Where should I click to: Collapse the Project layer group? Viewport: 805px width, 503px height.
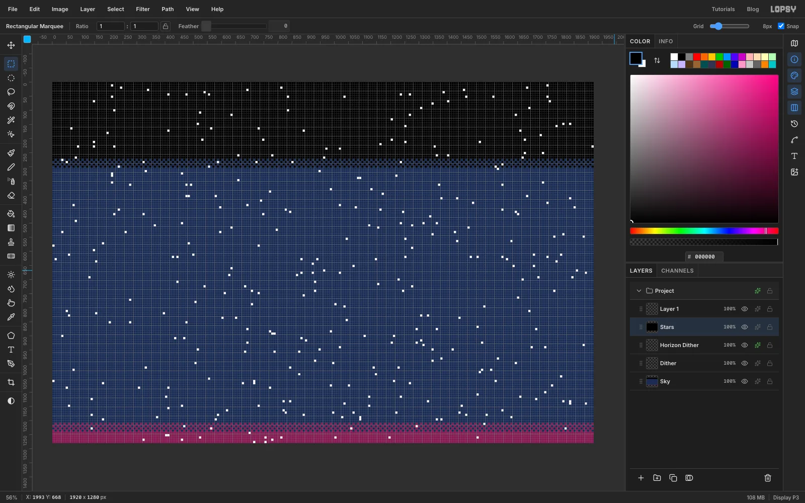coord(639,291)
